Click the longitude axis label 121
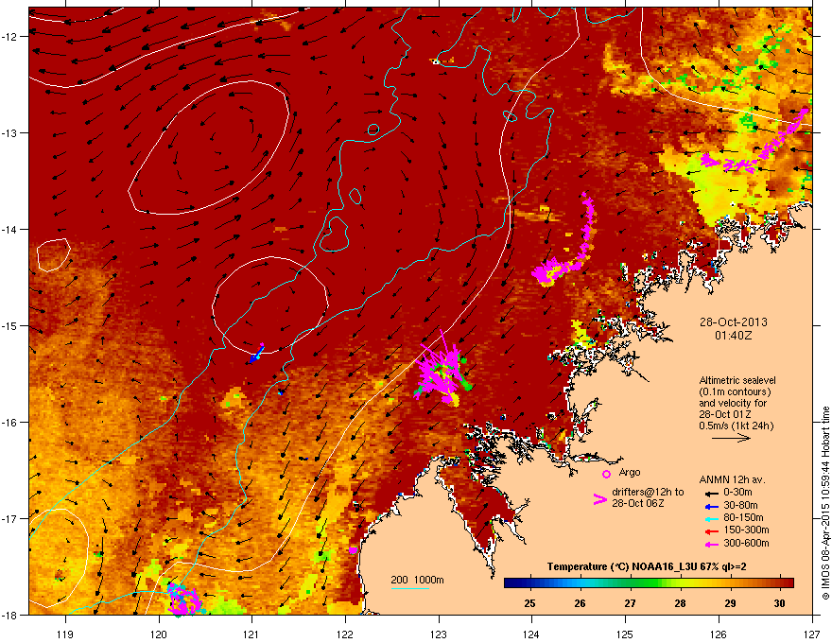Screen dimensions: 832x643 pos(251,634)
